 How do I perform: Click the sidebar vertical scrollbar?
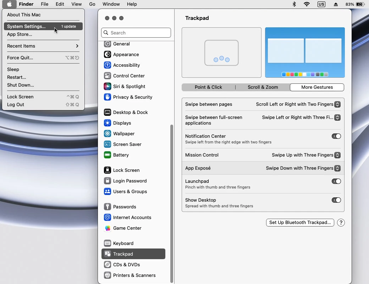point(172,203)
